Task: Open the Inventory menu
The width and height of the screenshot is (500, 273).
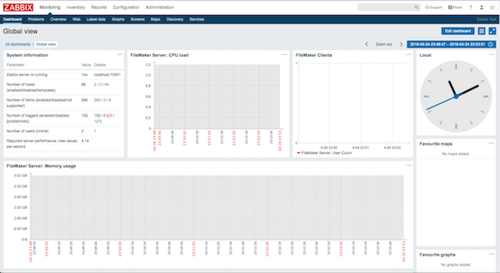Action: point(76,7)
